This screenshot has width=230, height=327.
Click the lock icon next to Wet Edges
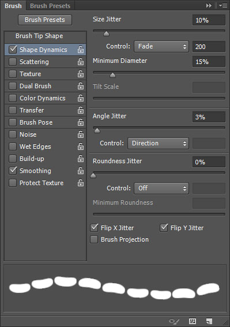[81, 146]
